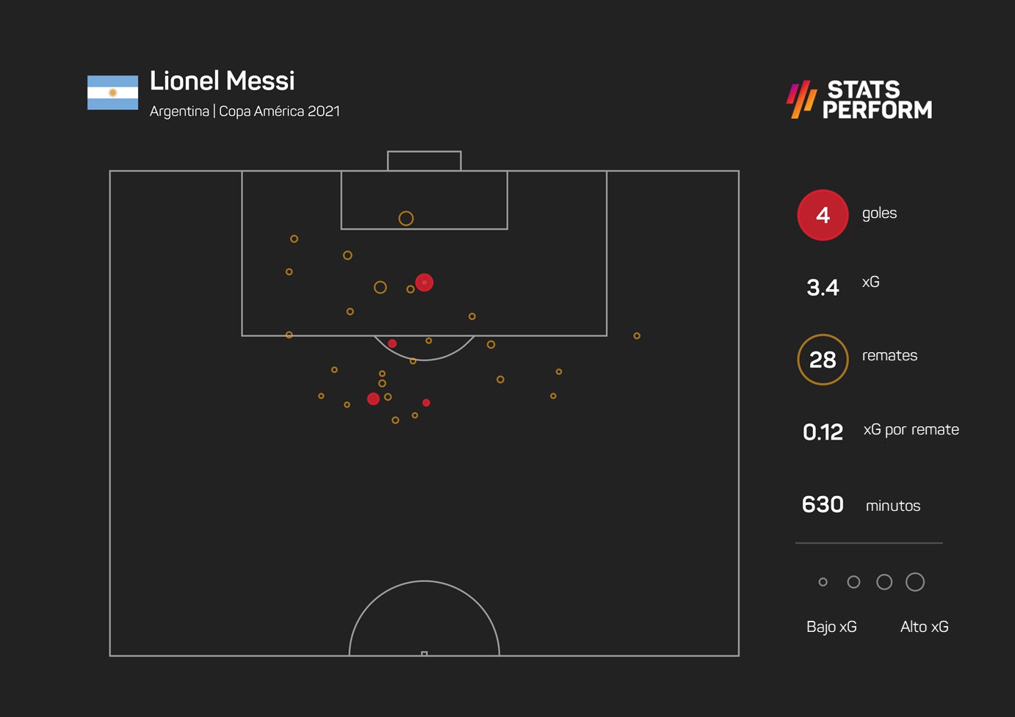
Task: Click the largest legend circle above Alto xG
Action: (x=914, y=582)
